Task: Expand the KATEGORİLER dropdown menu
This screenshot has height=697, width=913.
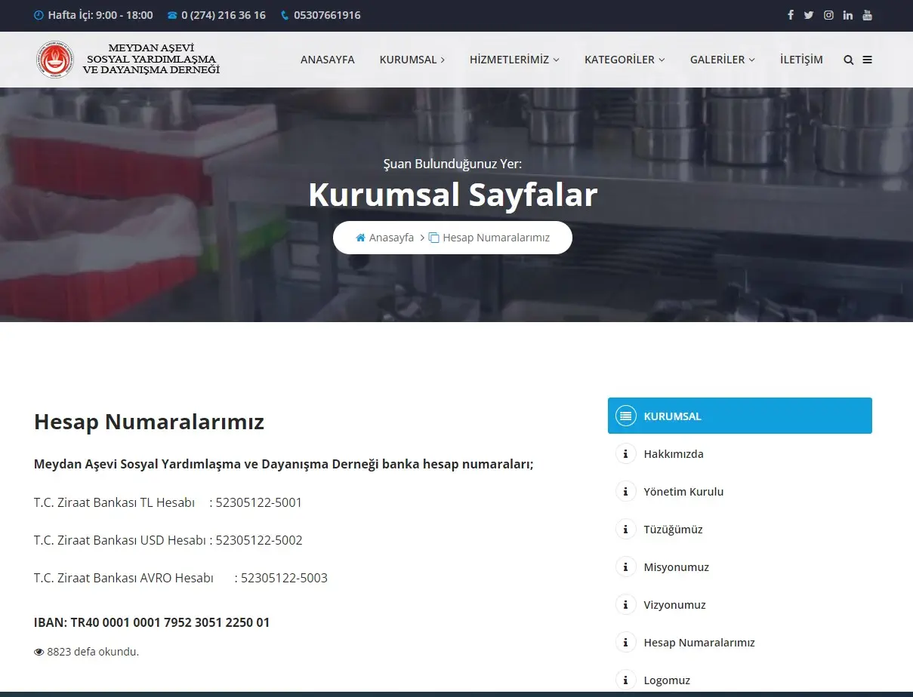Action: point(625,60)
